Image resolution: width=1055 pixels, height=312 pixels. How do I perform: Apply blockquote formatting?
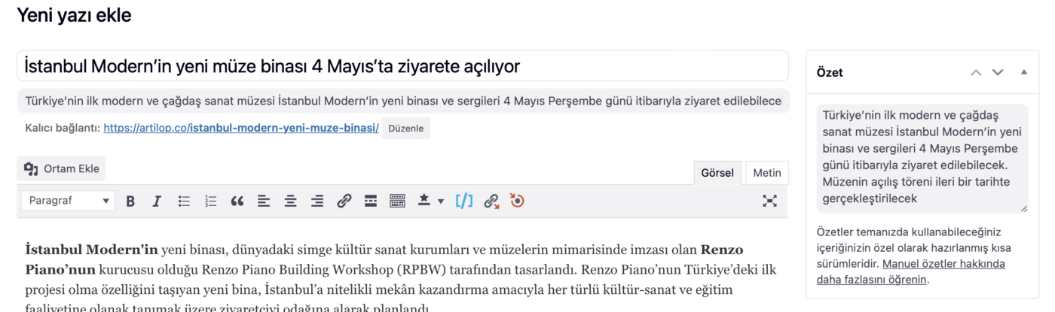(x=237, y=201)
